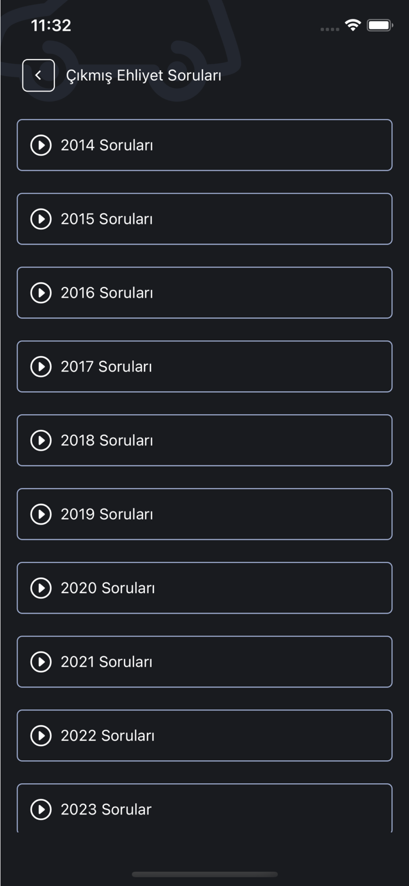Viewport: 409px width, 886px height.
Task: Tap play icon beside 2022 Soruları
Action: click(x=41, y=736)
